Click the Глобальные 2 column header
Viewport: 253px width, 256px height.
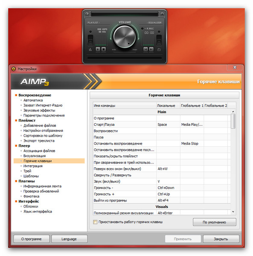pos(216,105)
